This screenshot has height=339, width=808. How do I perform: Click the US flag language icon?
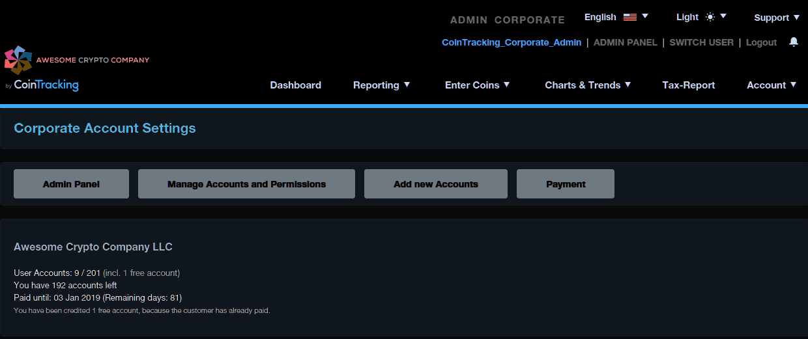click(629, 18)
